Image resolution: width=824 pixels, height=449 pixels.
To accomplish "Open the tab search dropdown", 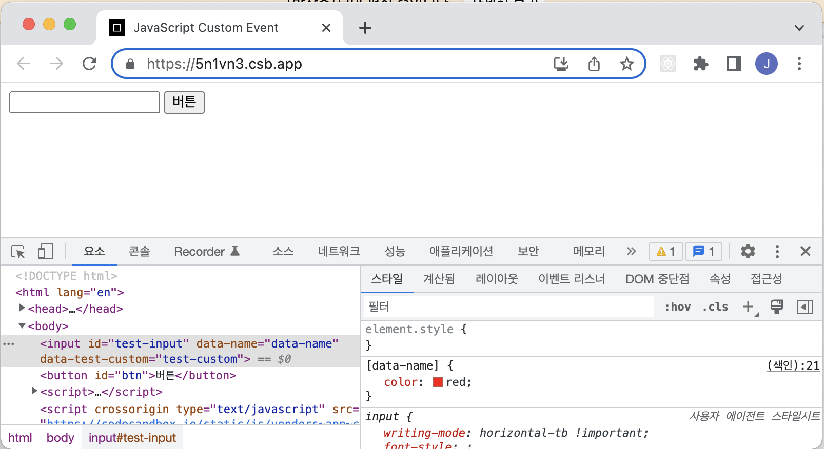I will [799, 28].
